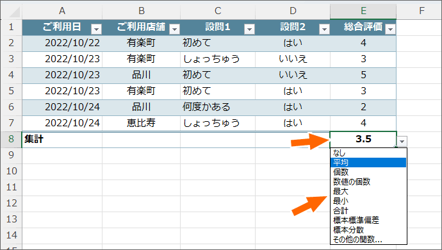The height and width of the screenshot is (250, 442).
Task: Select row 13 header
Action: point(11,219)
